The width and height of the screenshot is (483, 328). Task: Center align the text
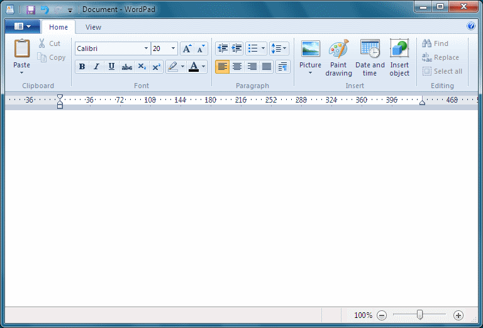[237, 67]
